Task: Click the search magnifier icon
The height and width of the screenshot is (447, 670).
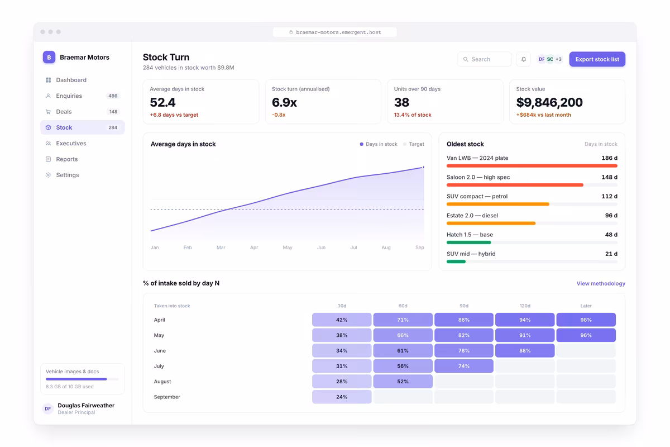Action: click(466, 59)
